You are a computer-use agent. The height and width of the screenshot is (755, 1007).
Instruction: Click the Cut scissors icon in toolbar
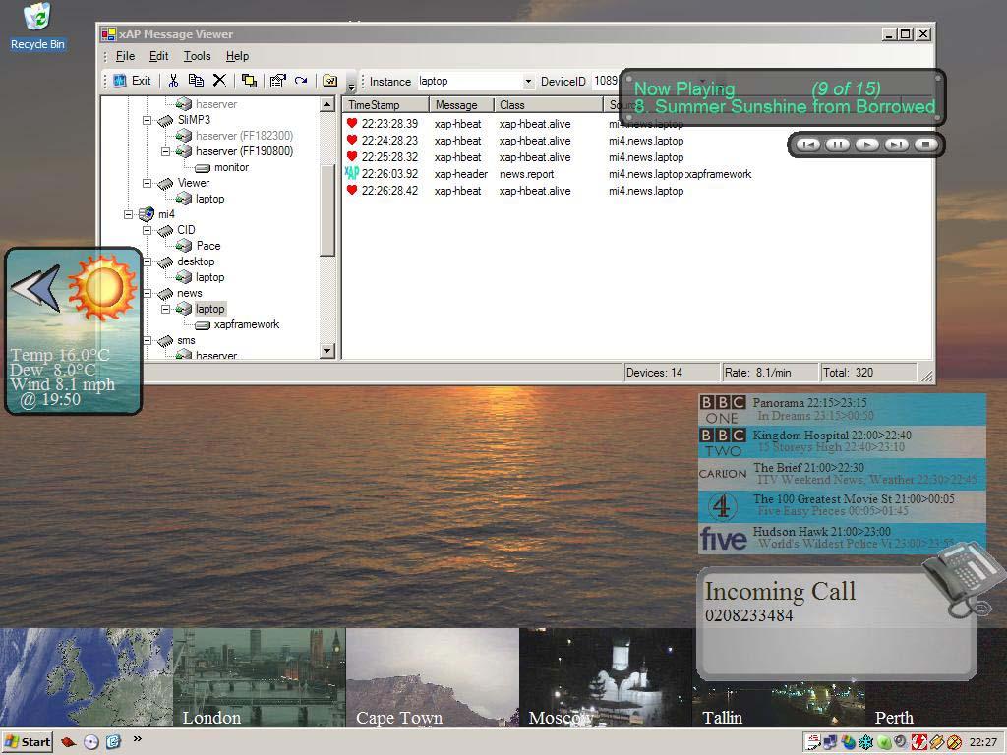click(174, 81)
